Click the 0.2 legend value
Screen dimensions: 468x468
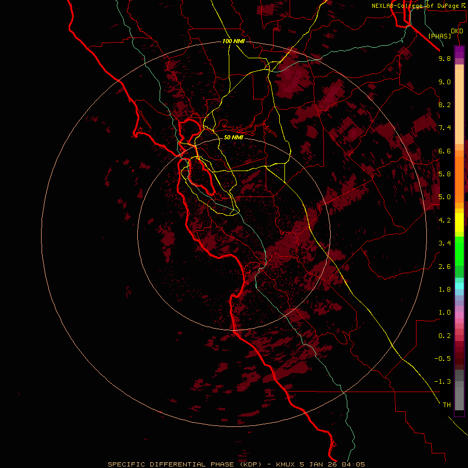[445, 336]
